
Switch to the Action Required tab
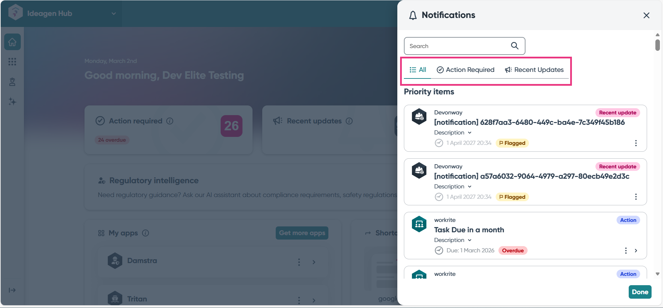point(466,70)
